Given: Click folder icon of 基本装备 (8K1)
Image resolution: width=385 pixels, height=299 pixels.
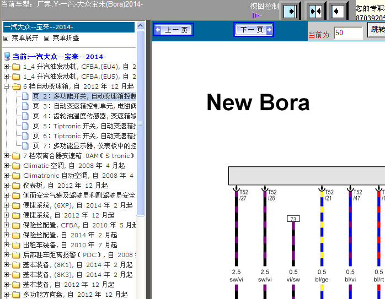Looking at the screenshot, I should (16, 265).
